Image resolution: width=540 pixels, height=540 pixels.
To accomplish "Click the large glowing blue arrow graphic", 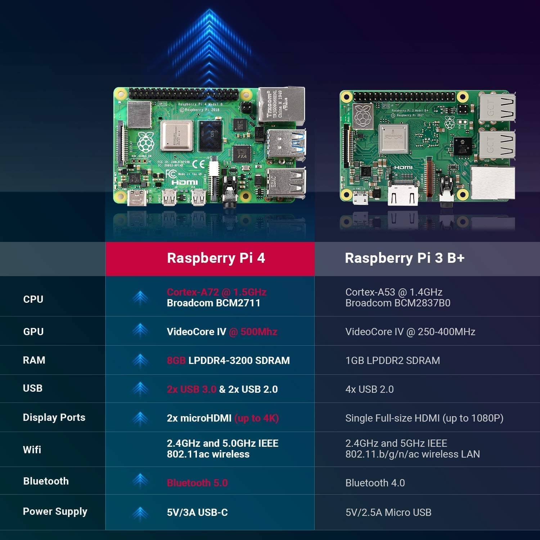I will coord(209,49).
